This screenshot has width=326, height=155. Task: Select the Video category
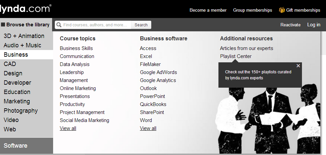click(x=11, y=120)
